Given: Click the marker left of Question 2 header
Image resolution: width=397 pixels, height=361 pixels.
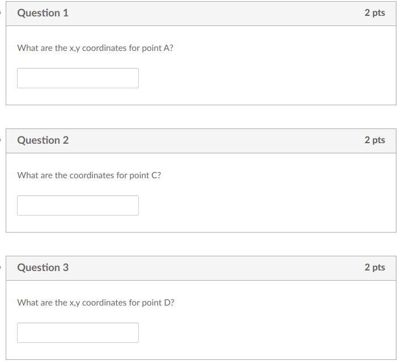Looking at the screenshot, I should tap(1, 140).
